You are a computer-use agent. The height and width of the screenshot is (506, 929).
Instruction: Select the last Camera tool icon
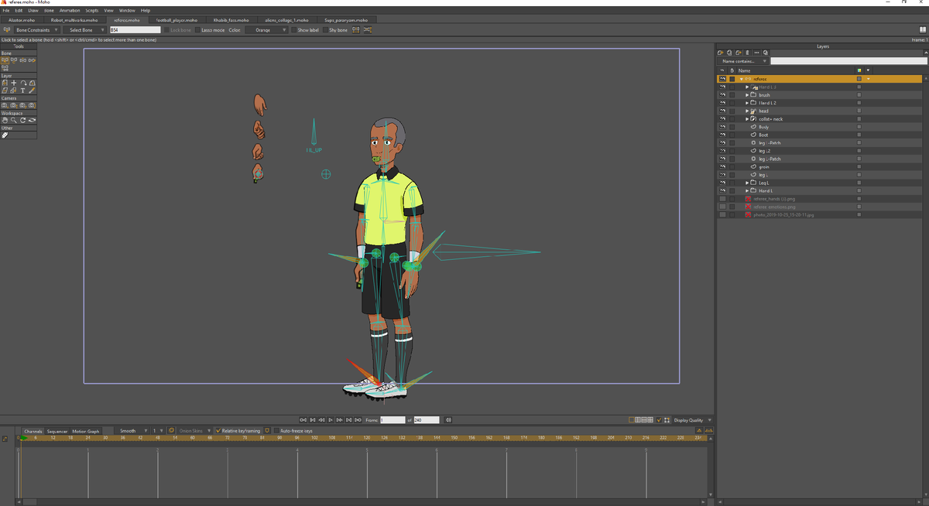[x=33, y=105]
